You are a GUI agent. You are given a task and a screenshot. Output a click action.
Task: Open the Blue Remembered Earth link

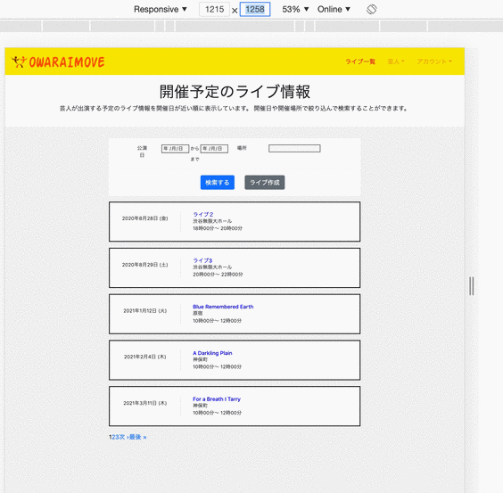223,307
